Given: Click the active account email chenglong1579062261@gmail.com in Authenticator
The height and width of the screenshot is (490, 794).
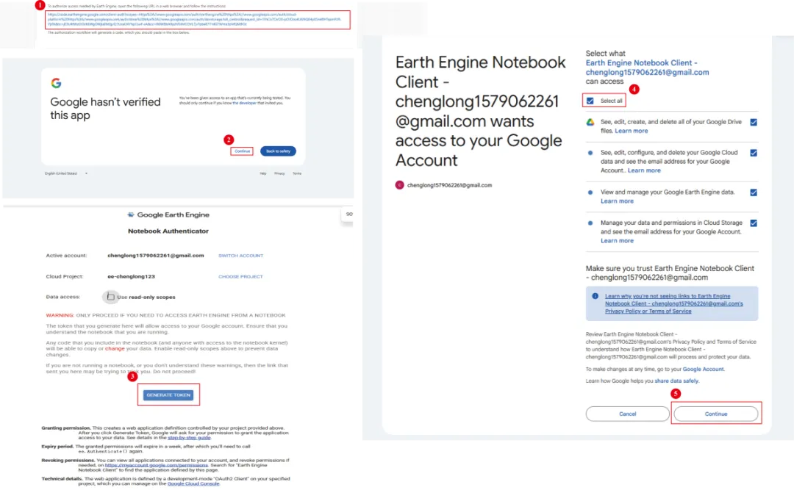Looking at the screenshot, I should [155, 256].
